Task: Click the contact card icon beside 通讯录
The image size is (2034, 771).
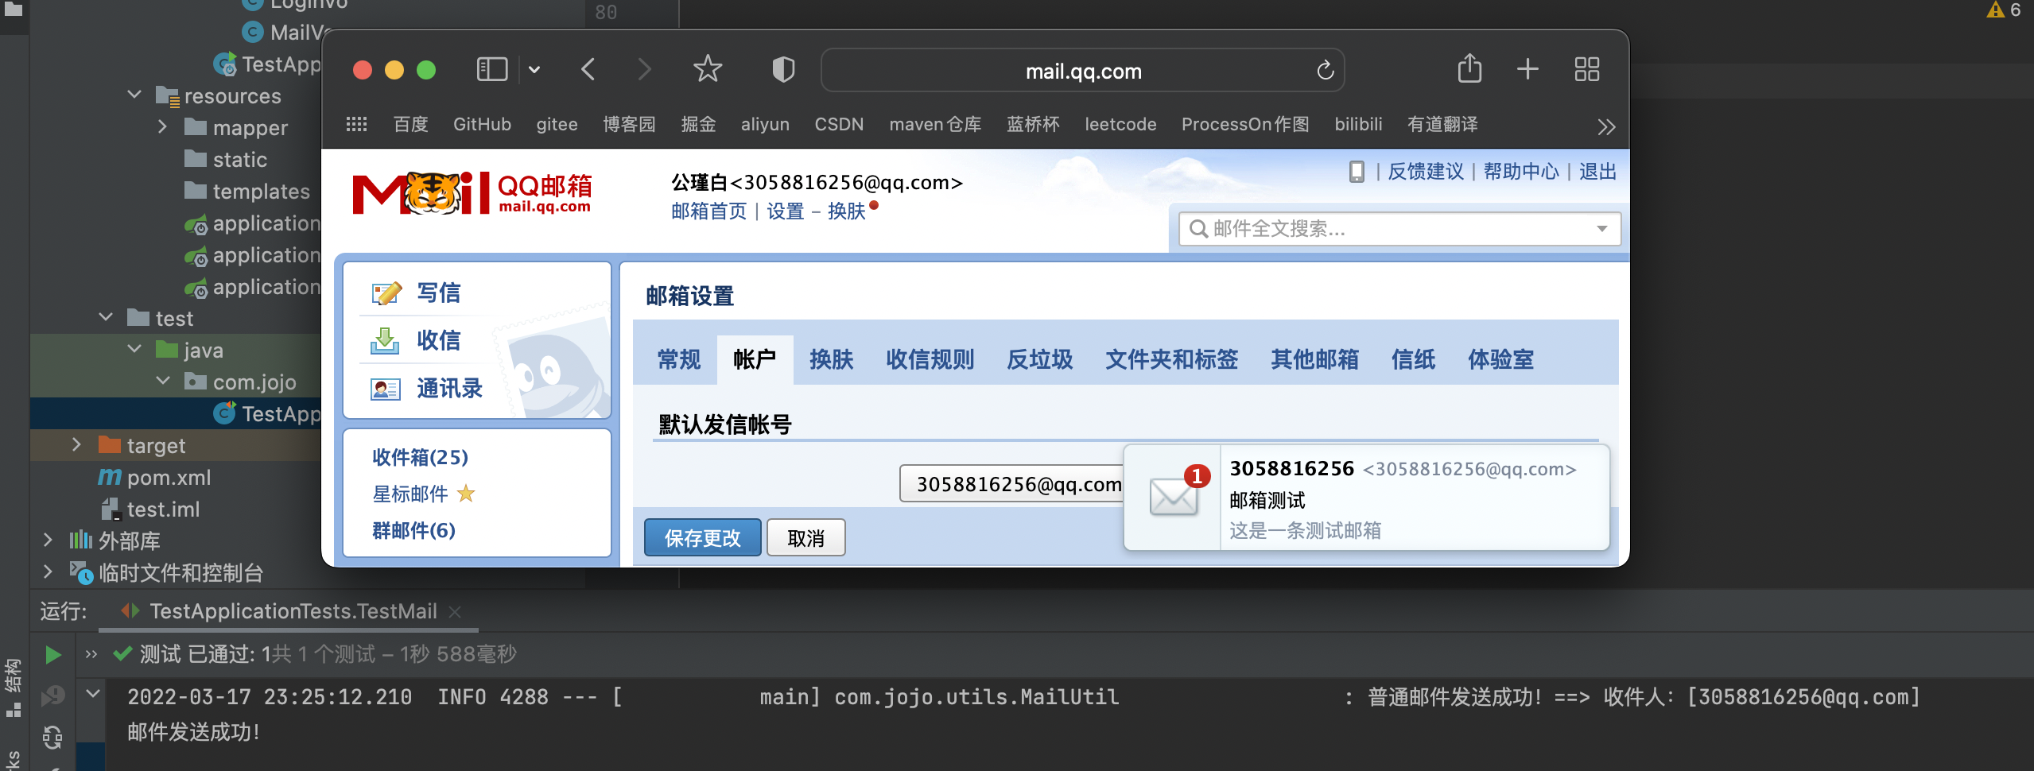Action: click(x=386, y=389)
